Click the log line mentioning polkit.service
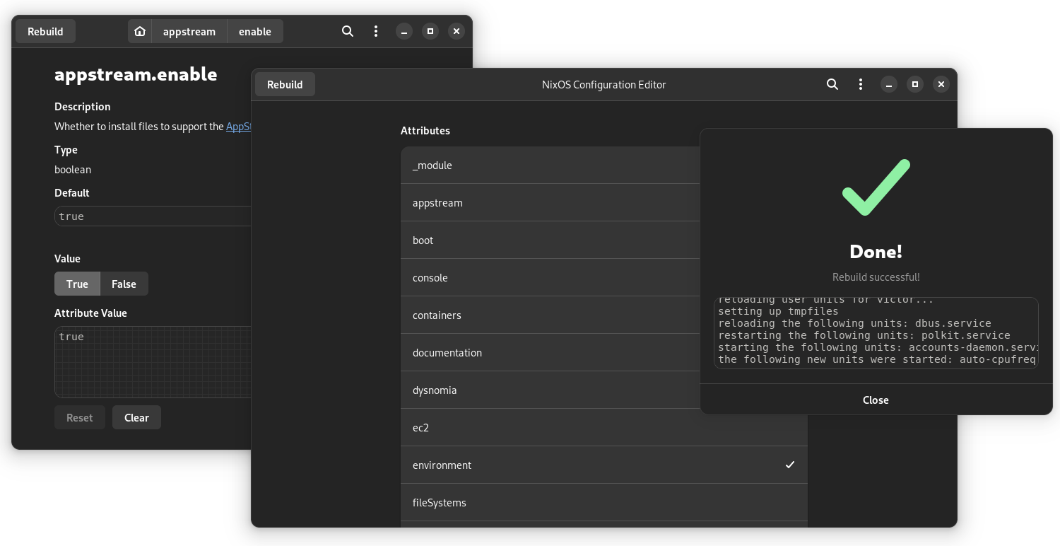The image size is (1060, 546). click(864, 335)
